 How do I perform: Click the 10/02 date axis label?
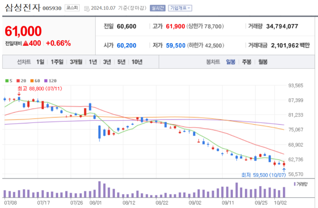[x=280, y=202]
